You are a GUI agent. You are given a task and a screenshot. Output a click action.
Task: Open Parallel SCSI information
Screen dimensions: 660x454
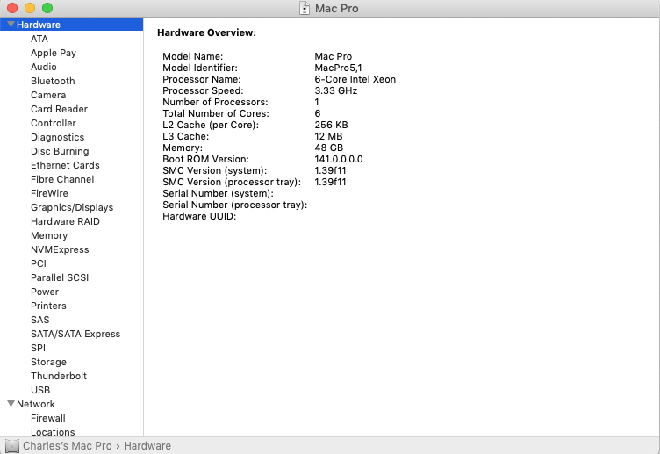pyautogui.click(x=60, y=277)
